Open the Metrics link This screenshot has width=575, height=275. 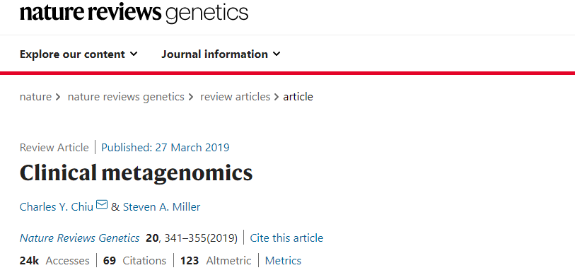click(x=283, y=261)
